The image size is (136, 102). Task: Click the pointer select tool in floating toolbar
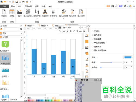pos(60,27)
